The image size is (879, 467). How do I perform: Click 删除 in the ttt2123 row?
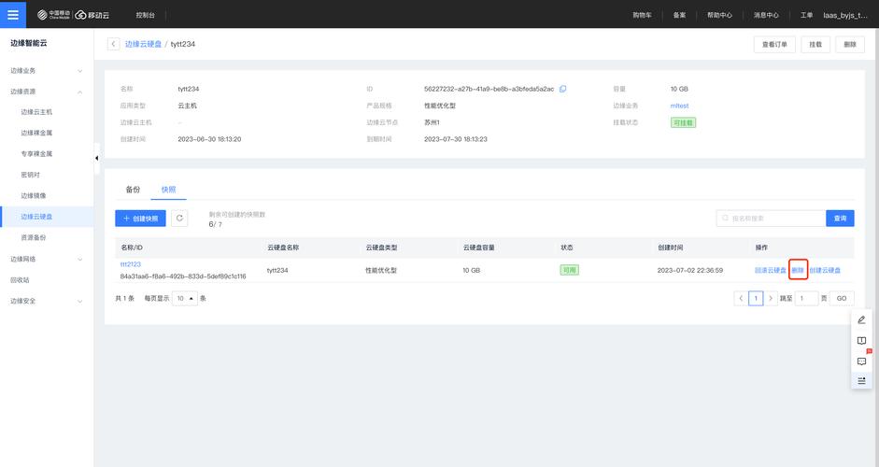[x=798, y=270]
